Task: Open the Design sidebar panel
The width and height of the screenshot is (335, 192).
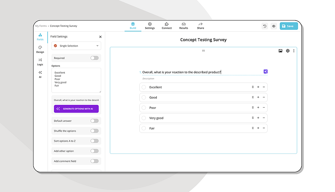Action: tap(40, 49)
